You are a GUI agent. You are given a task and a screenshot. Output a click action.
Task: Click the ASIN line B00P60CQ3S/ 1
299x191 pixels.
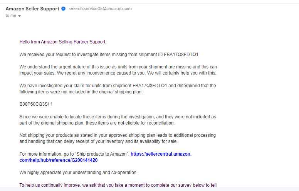coord(36,104)
